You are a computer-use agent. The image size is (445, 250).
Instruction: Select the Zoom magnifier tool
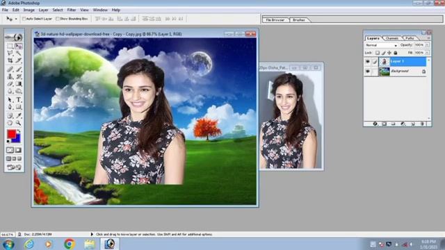19,123
